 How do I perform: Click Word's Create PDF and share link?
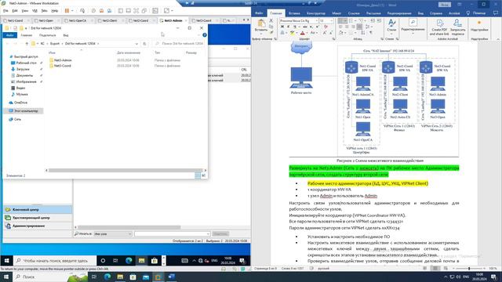click(x=439, y=27)
